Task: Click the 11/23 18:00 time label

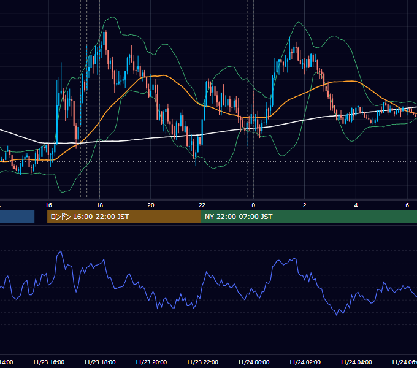Action: tap(100, 362)
